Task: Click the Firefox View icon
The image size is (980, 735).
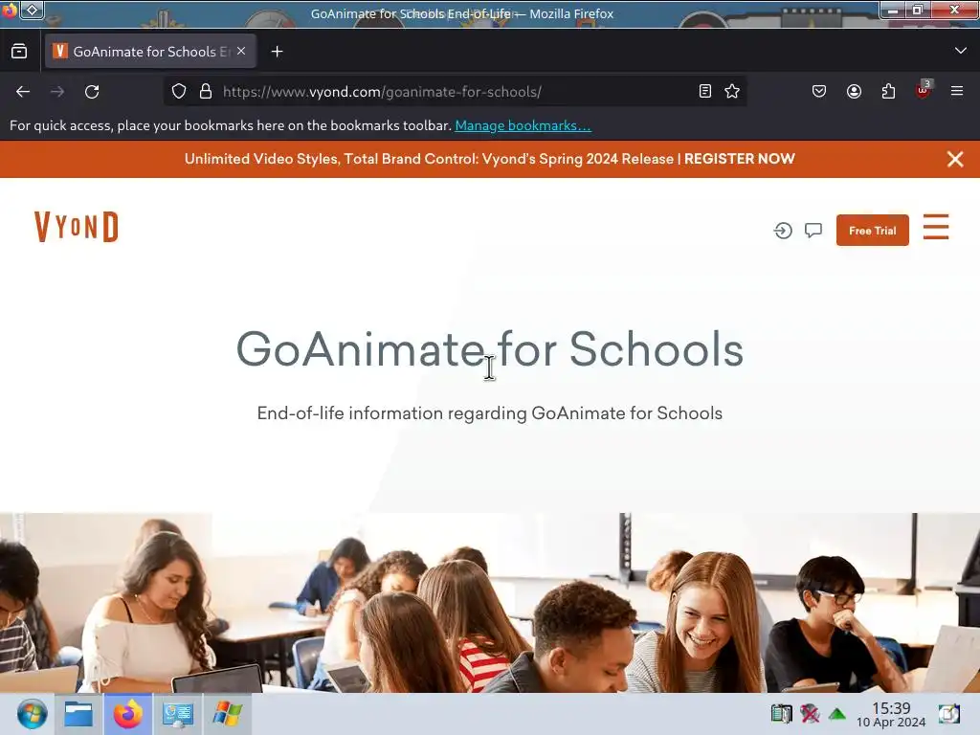Action: (19, 52)
